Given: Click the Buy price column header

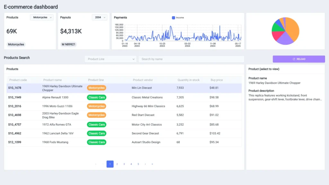Looking at the screenshot, I should coord(217,80).
